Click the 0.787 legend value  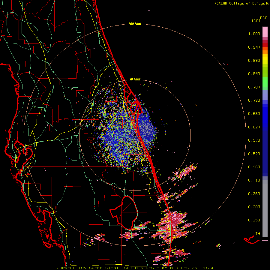click(254, 87)
